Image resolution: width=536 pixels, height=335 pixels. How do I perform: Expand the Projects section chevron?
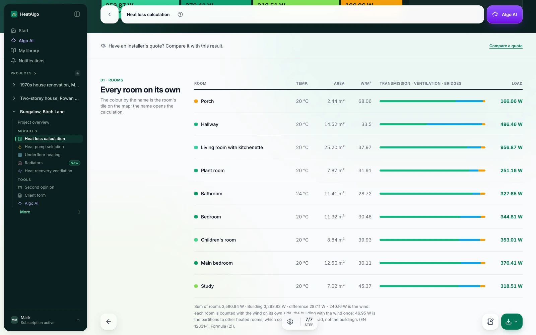point(35,73)
